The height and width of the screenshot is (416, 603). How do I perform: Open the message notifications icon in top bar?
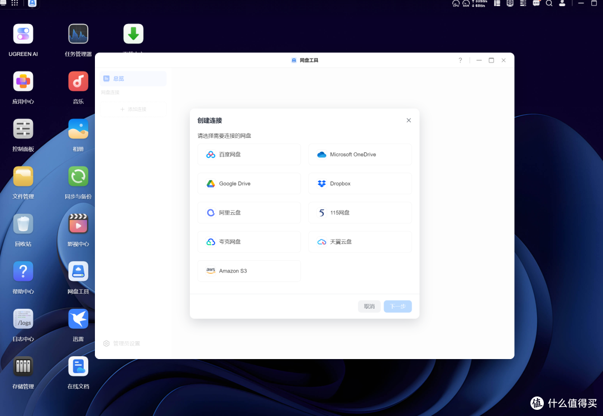(x=536, y=3)
